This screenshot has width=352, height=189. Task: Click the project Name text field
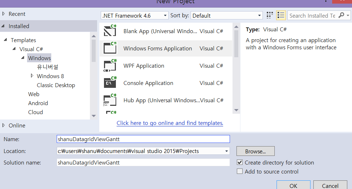[x=143, y=139]
